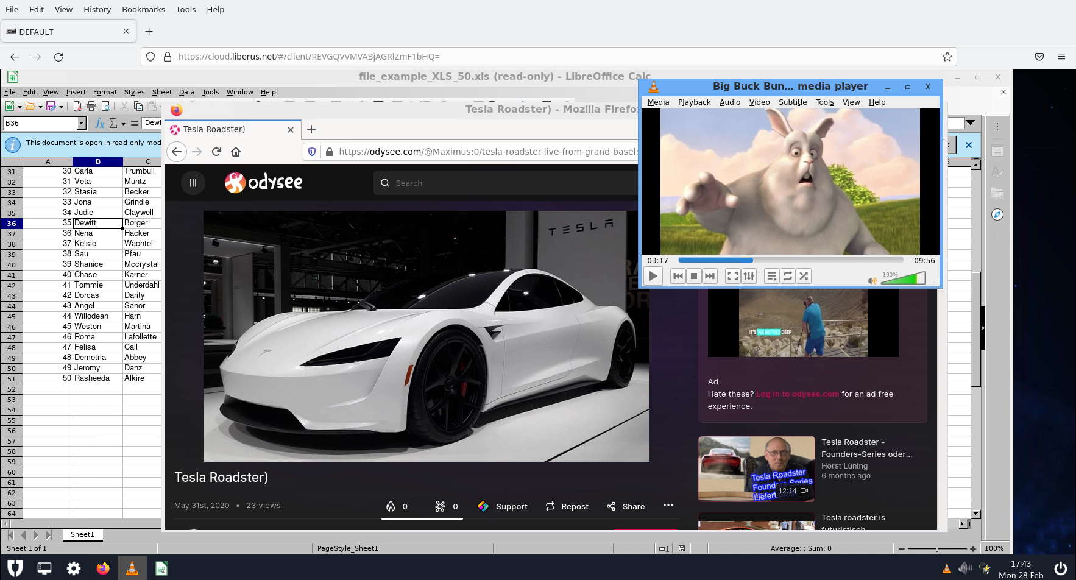Seek on the VLC playback progress bar
This screenshot has height=580, width=1076.
coord(792,261)
